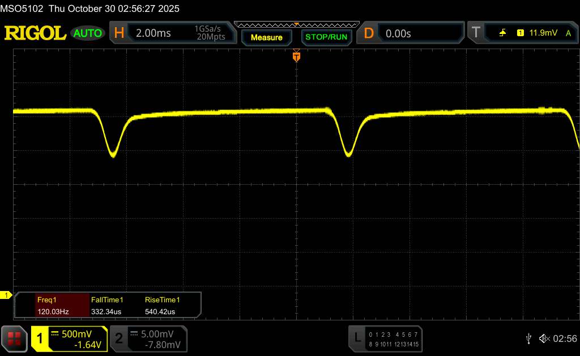Select the RiseTime1 measurement result
The image size is (580, 356).
(163, 305)
